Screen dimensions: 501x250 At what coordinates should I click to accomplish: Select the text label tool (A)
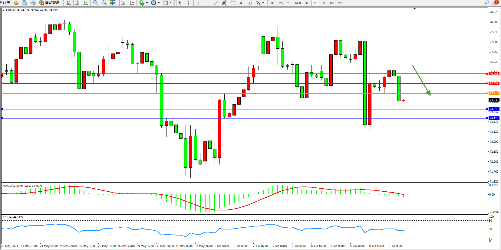tap(241, 3)
